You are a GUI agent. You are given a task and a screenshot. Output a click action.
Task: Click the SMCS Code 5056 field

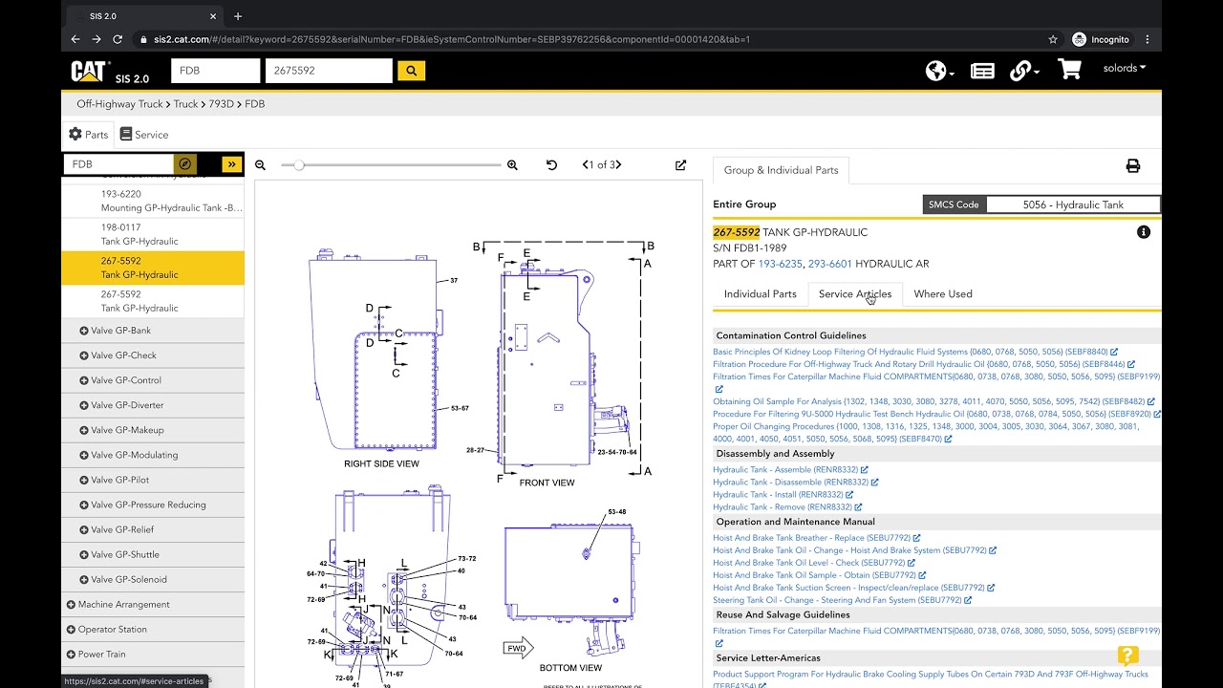pos(1073,204)
